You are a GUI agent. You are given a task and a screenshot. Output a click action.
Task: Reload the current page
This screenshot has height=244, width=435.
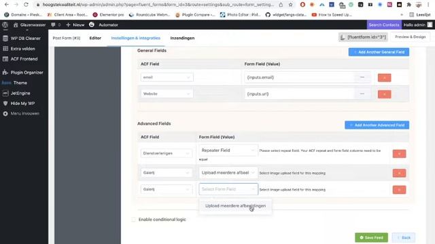pos(26,5)
